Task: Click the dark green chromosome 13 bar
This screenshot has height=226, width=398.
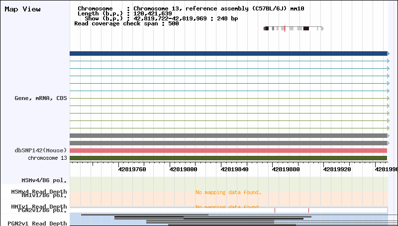Action: (228, 158)
